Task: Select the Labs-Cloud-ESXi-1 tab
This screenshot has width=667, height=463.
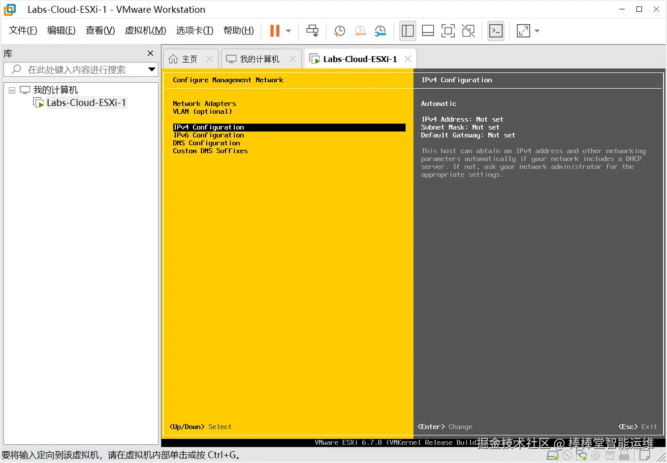Action: pos(360,59)
